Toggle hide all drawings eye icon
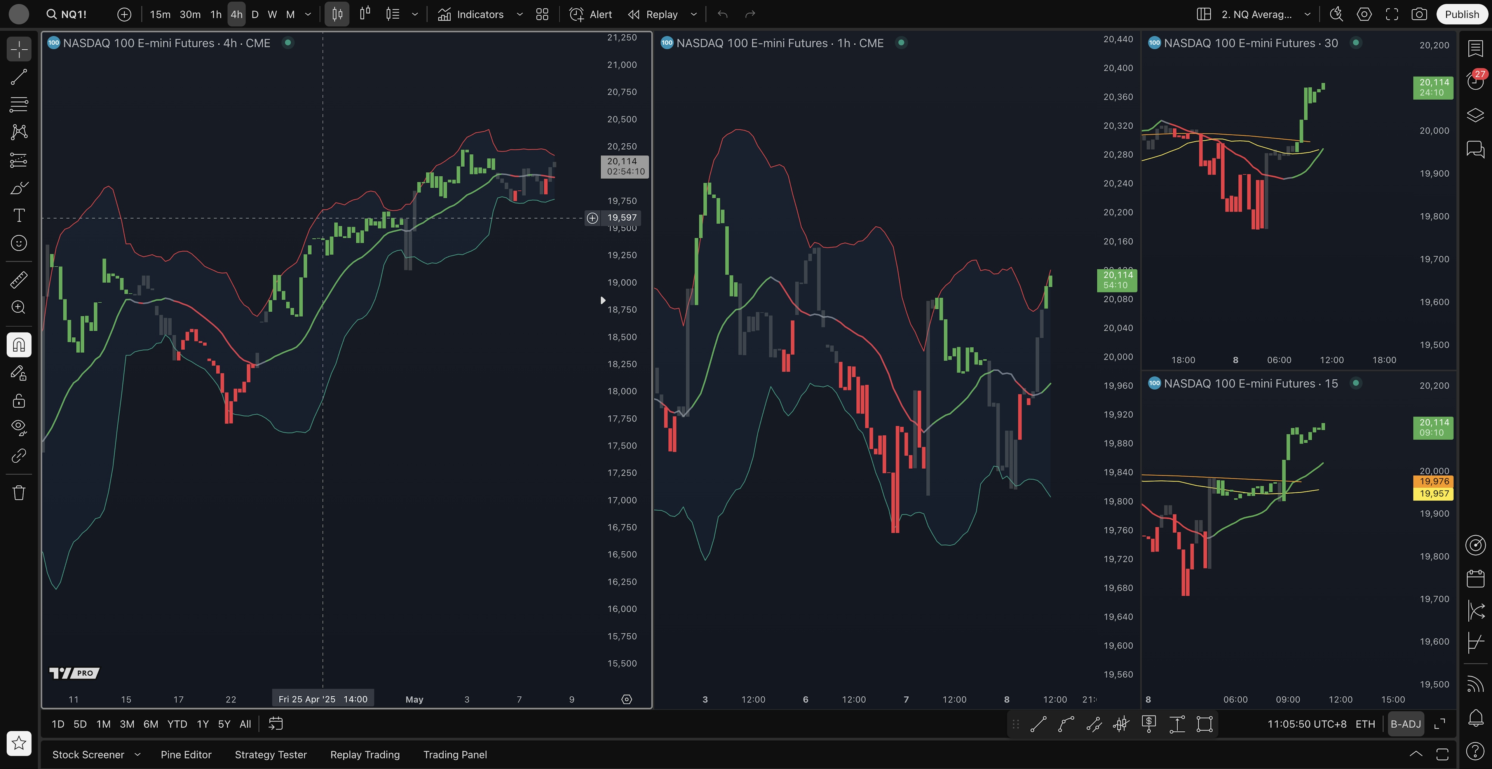The image size is (1492, 769). pos(19,427)
